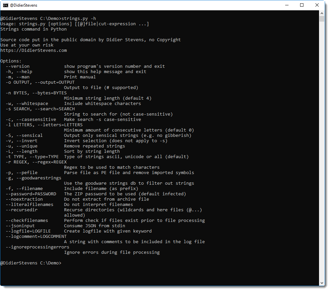Click the minimize window icon

coord(287,5)
